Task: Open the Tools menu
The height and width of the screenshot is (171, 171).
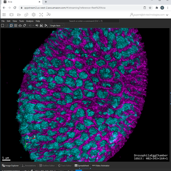Action: coord(22,21)
